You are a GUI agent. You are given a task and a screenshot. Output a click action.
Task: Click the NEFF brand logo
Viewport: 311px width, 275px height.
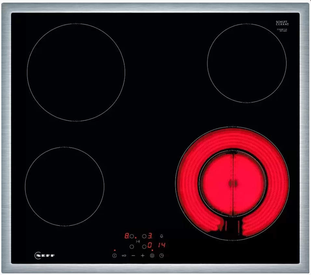(x=45, y=256)
